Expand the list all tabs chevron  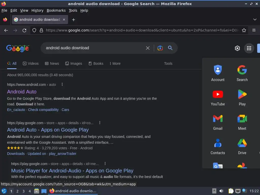click(255, 20)
